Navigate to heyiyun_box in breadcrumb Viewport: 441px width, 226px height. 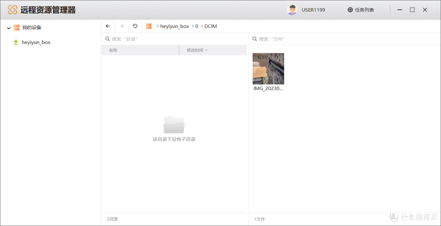(x=175, y=26)
